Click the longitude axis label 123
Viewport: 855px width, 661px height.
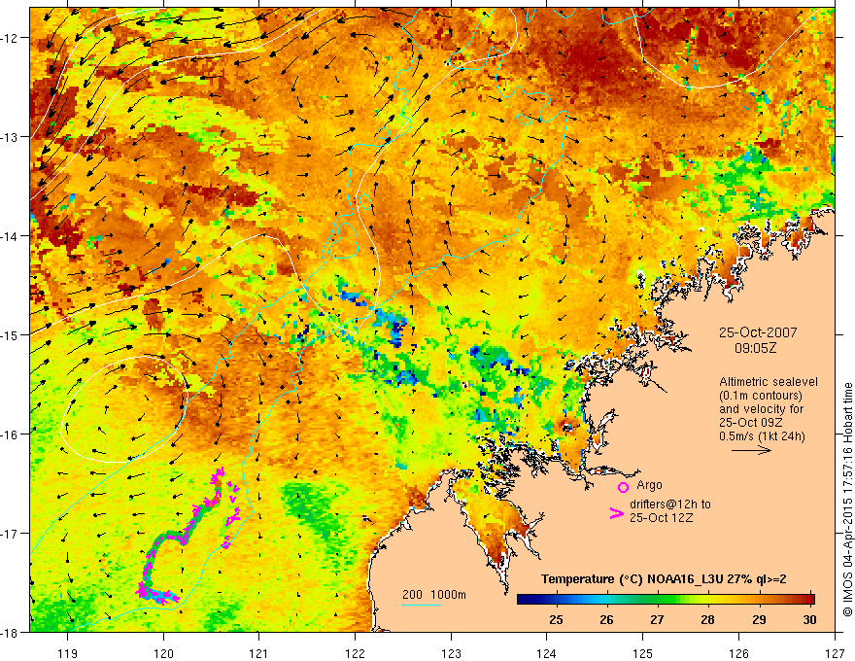pyautogui.click(x=451, y=653)
